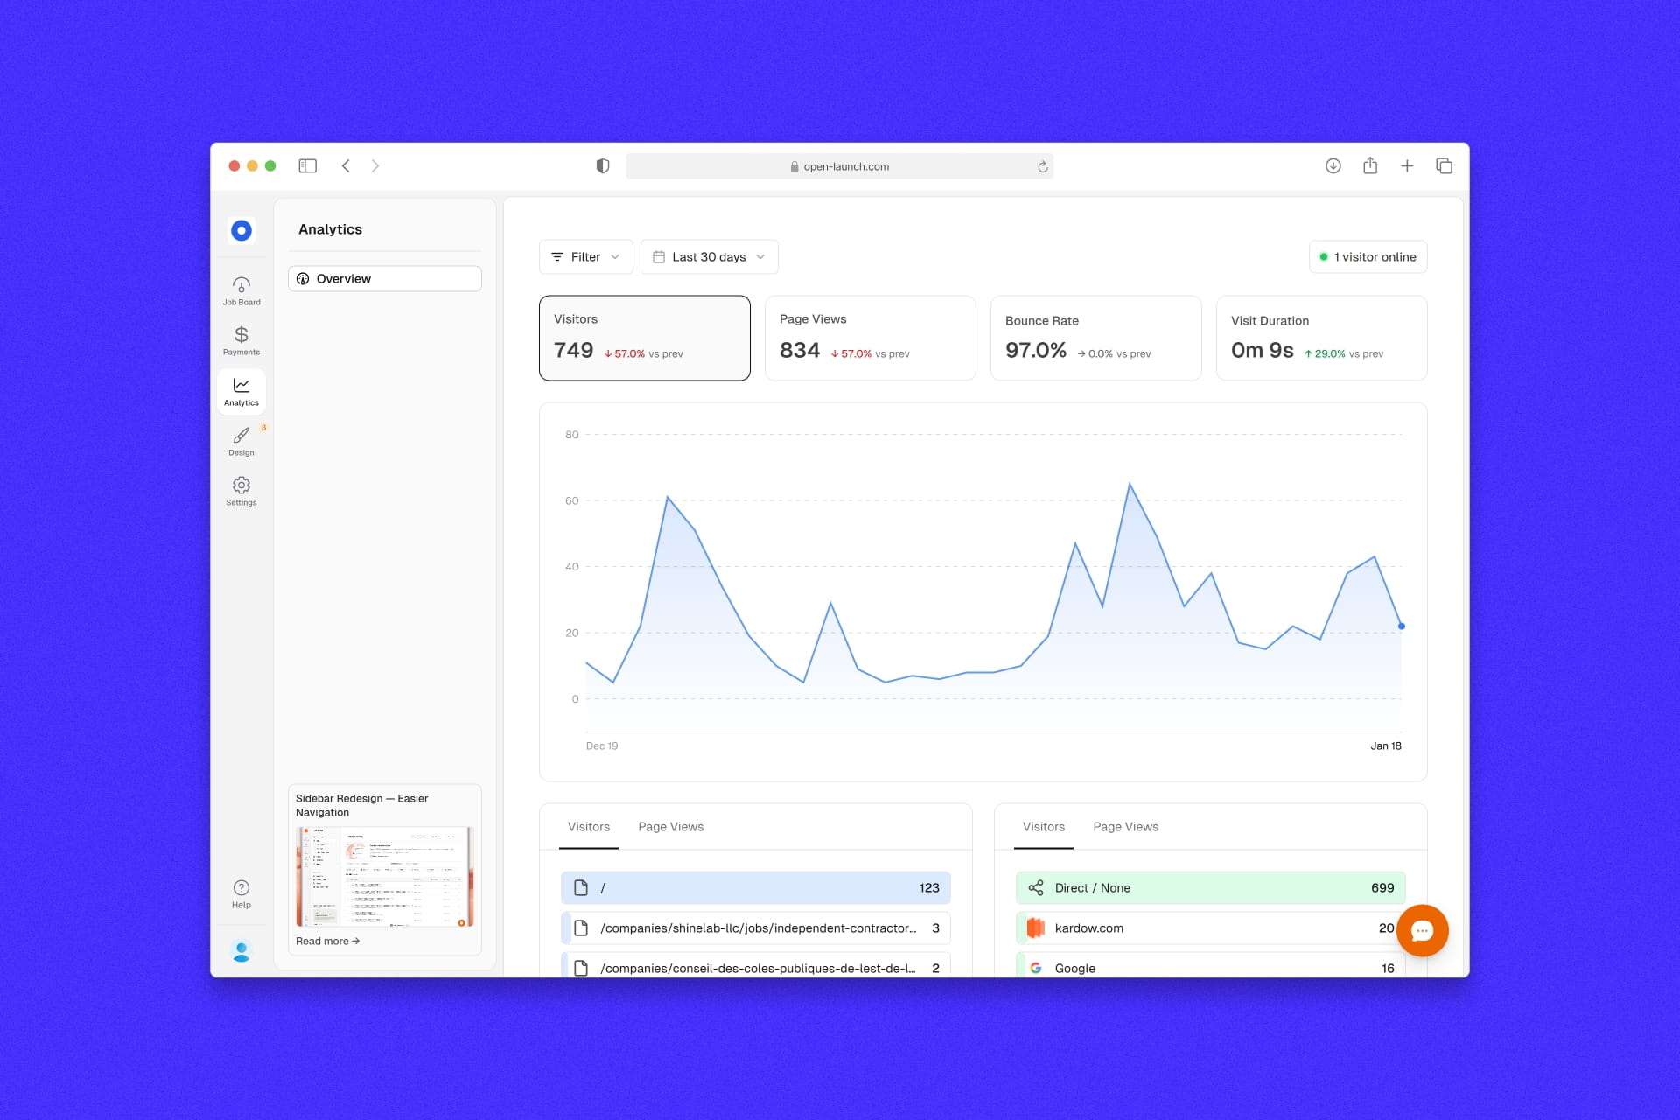
Task: Toggle the Safari sidebar panel
Action: click(x=307, y=166)
